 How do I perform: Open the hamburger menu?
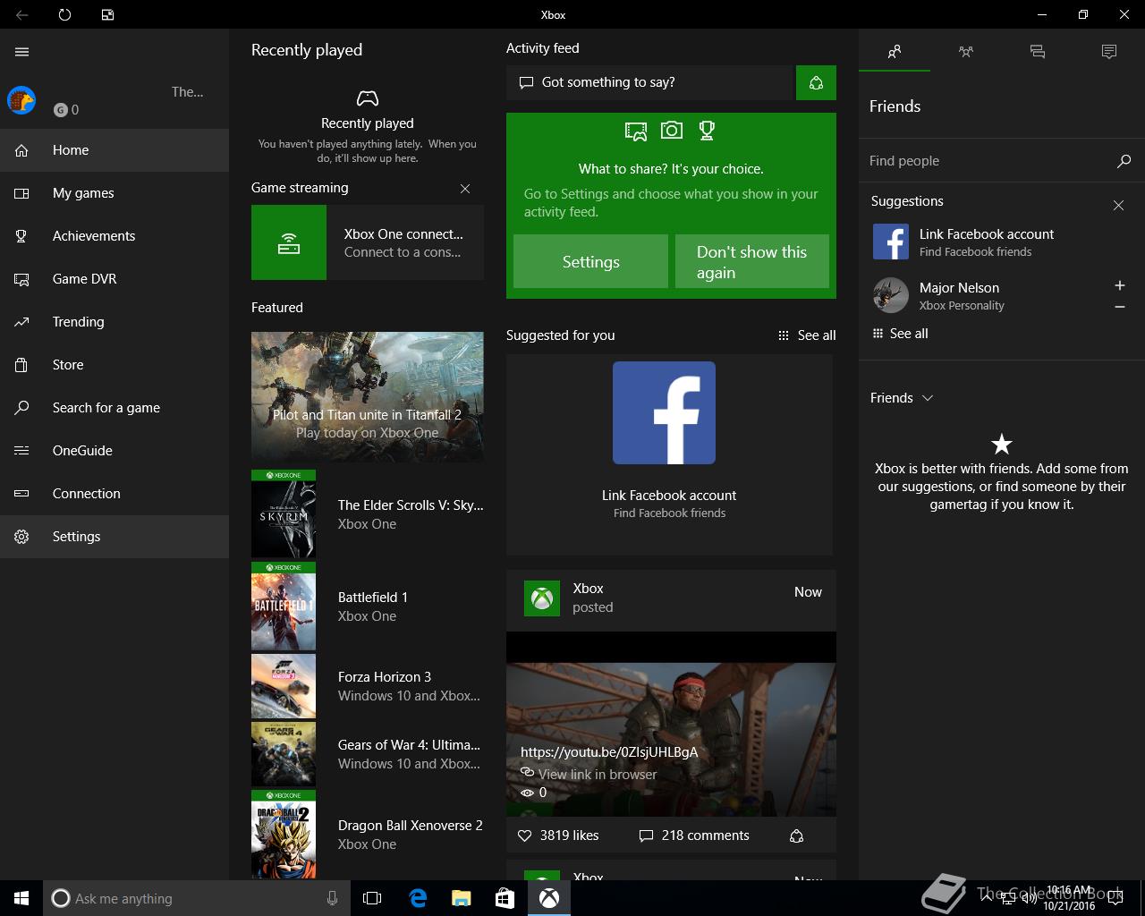click(x=22, y=52)
